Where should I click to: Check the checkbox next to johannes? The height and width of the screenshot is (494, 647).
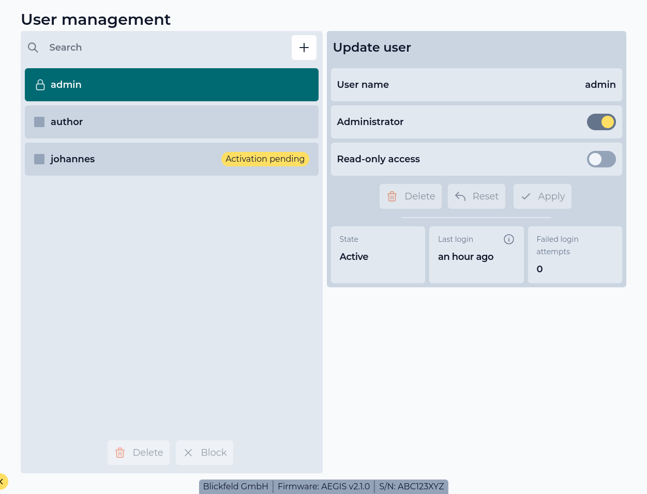[x=39, y=159]
